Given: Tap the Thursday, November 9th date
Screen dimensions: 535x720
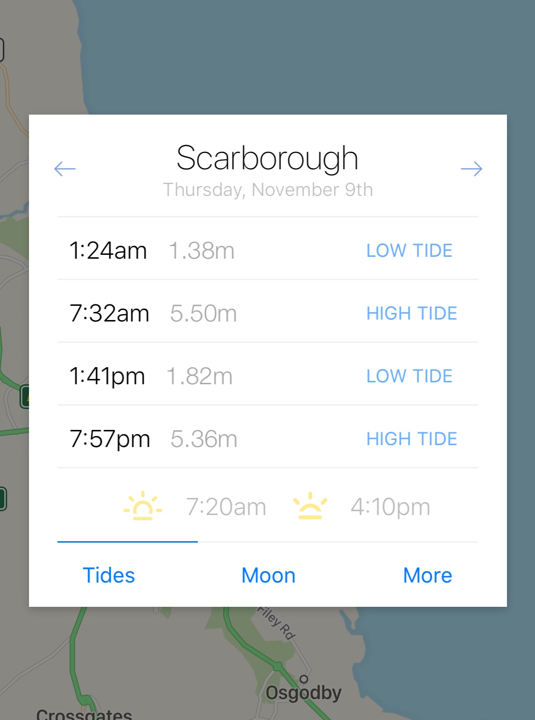Looking at the screenshot, I should click(x=268, y=190).
